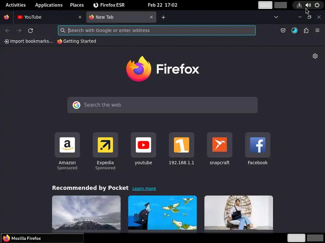Select first workspace in bottom panel
This screenshot has height=243, width=325.
pyautogui.click(x=296, y=238)
